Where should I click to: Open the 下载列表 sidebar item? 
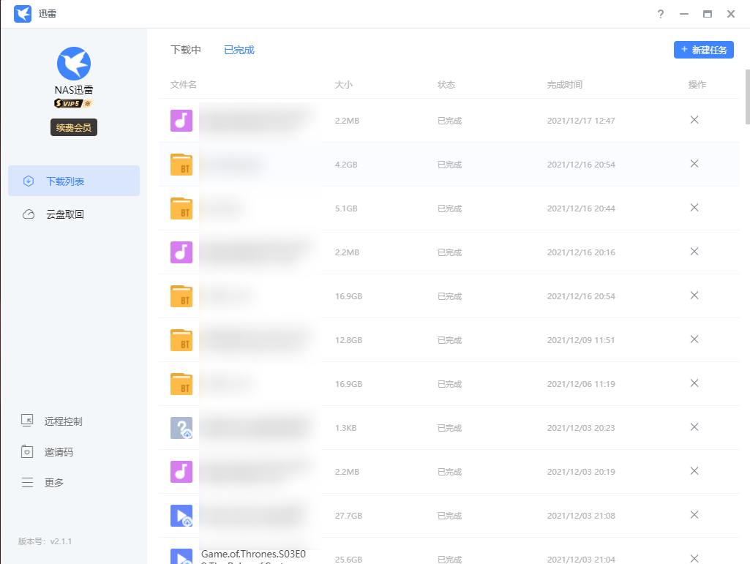[x=74, y=181]
